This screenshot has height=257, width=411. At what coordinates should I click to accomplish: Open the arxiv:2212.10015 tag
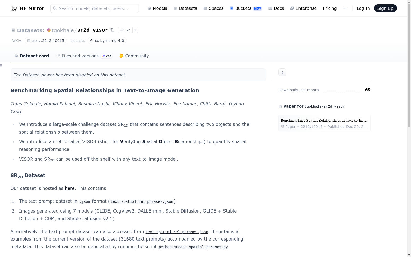pyautogui.click(x=46, y=41)
